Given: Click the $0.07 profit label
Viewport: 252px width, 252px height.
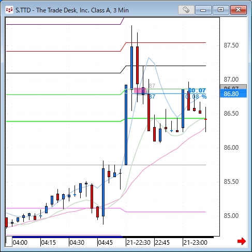Looking at the screenshot, I should (197, 90).
